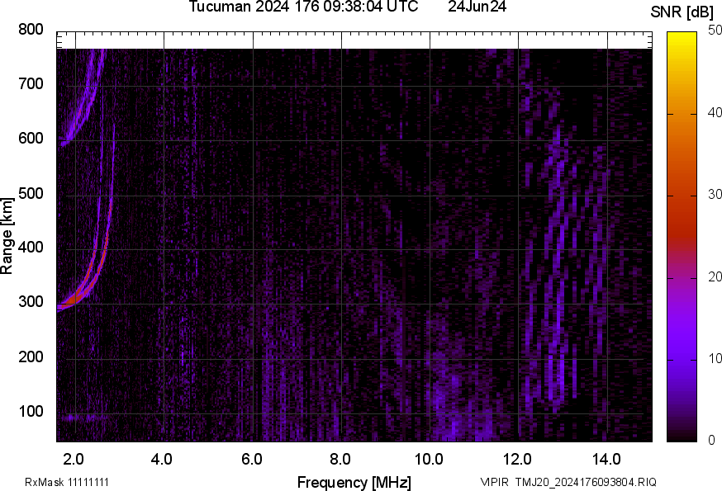Screen dimensions: 722x491
Task: Click the 8.0 tick on frequency axis
Action: [x=340, y=458]
